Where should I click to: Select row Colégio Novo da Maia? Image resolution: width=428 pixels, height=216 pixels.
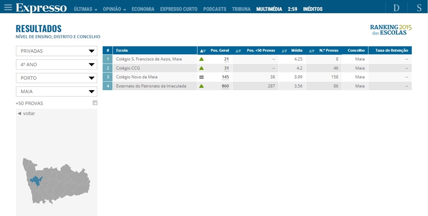pyautogui.click(x=257, y=77)
